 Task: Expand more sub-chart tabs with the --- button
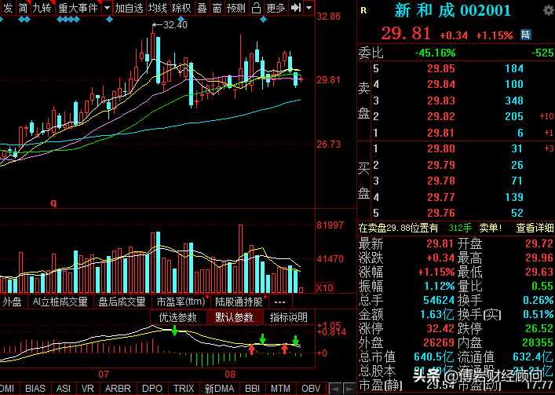[280, 302]
